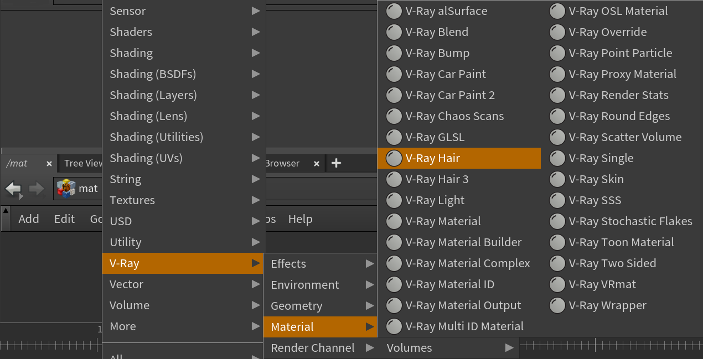Screen dimensions: 703x359
Task: Click the V-Ray alSurface material icon
Action: [394, 11]
